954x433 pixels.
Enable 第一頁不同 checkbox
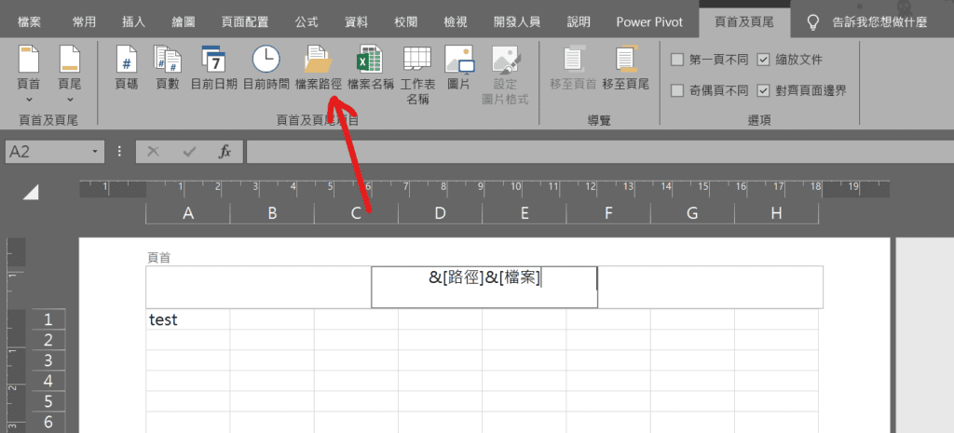(678, 60)
